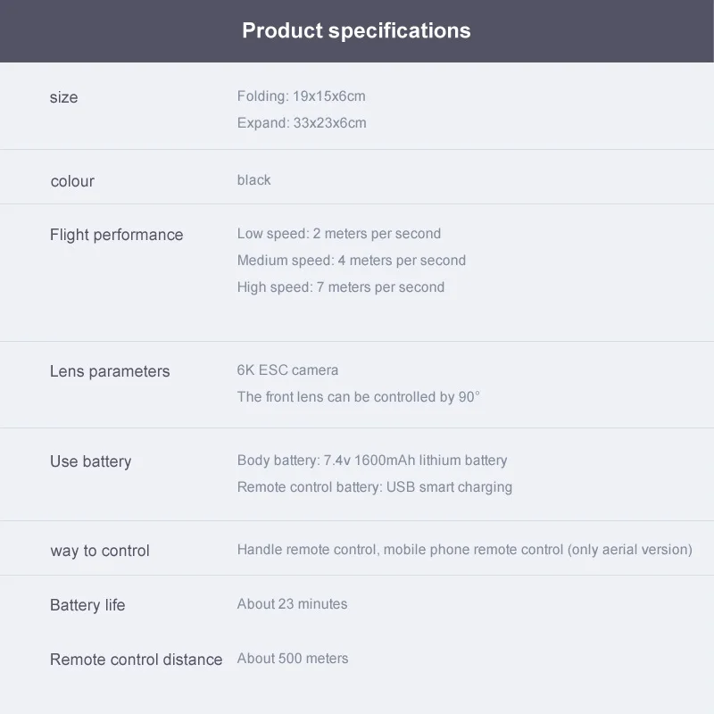Screen dimensions: 714x714
Task: Select the 'Folding: 19x15x6cm' text
Action: point(301,96)
